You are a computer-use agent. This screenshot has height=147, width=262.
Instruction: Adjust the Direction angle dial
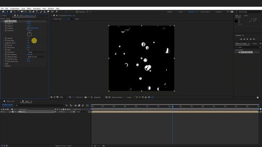coord(29,34)
